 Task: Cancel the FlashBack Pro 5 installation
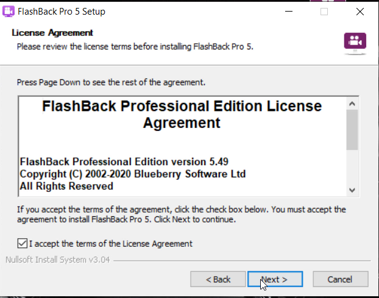click(x=340, y=279)
